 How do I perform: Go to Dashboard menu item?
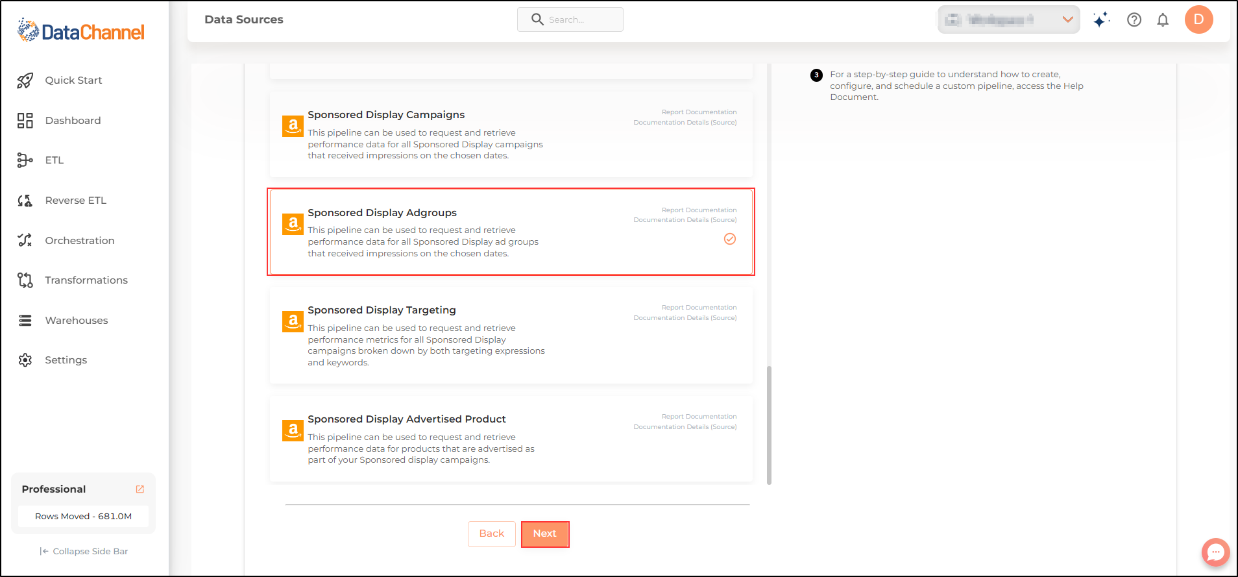click(x=73, y=121)
